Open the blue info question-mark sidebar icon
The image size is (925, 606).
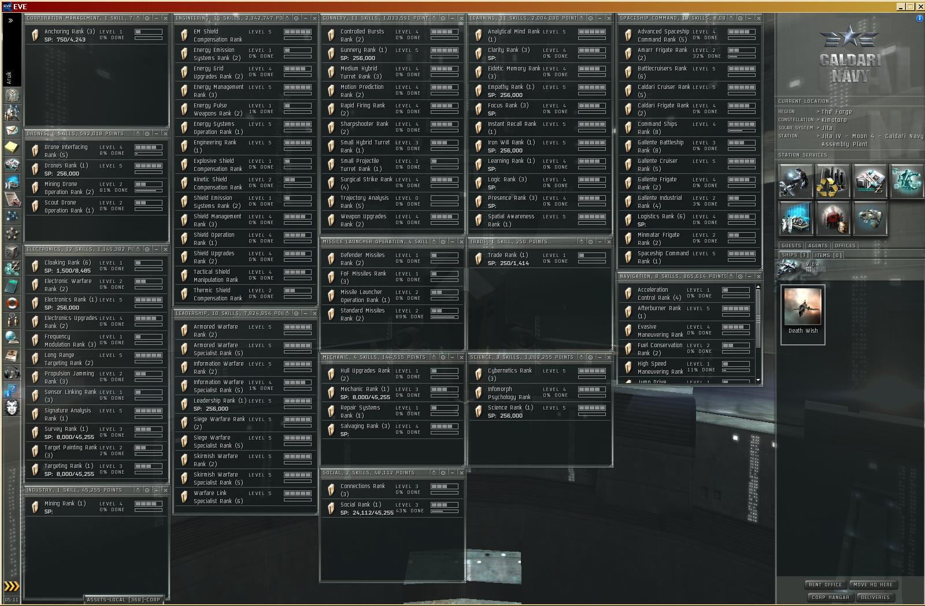(12, 390)
